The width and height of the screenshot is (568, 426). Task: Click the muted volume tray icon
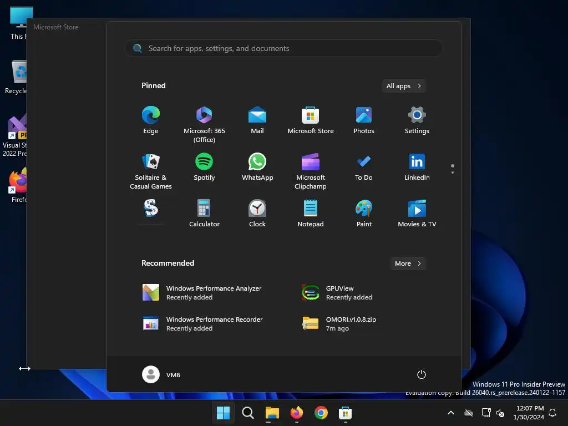(x=500, y=413)
